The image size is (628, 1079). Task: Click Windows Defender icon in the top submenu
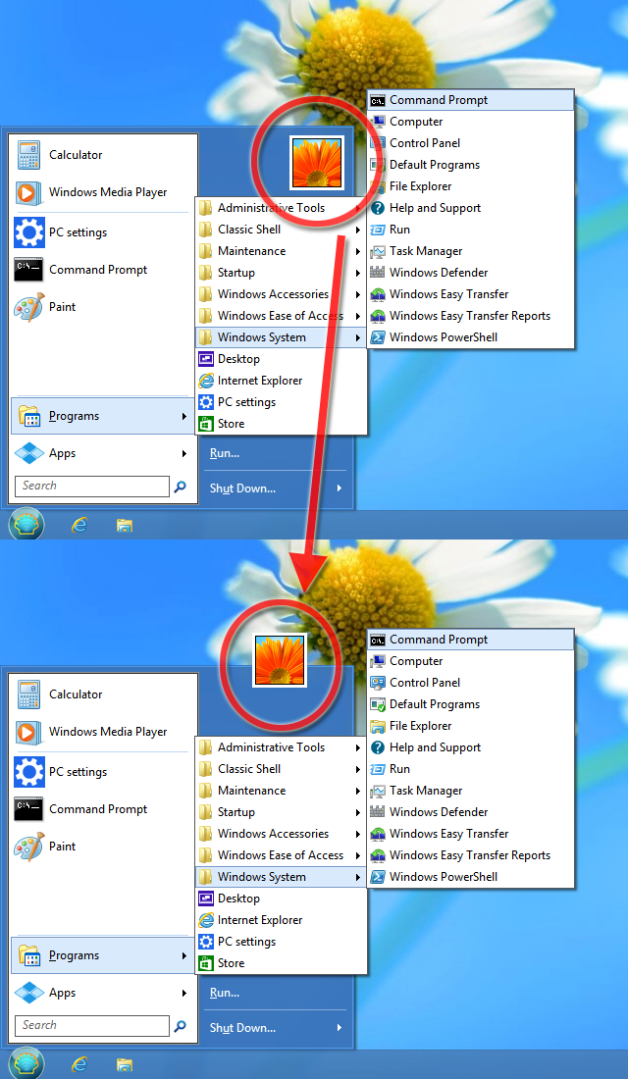378,273
